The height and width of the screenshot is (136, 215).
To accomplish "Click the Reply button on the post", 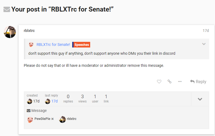I will pyautogui.click(x=198, y=82).
